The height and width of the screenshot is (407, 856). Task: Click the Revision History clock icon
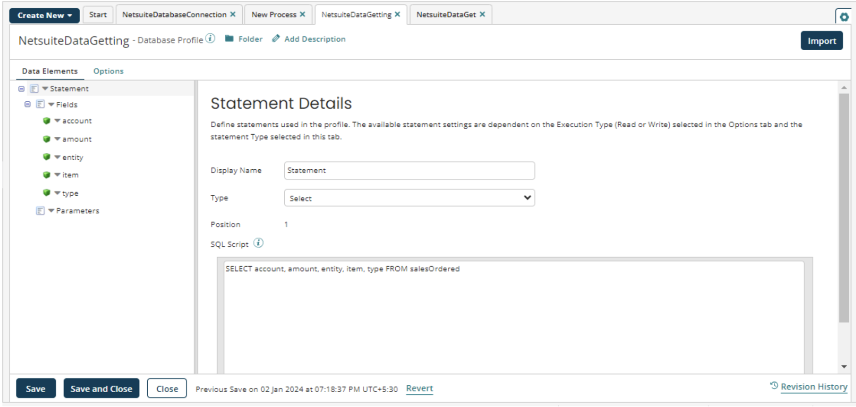pos(774,386)
